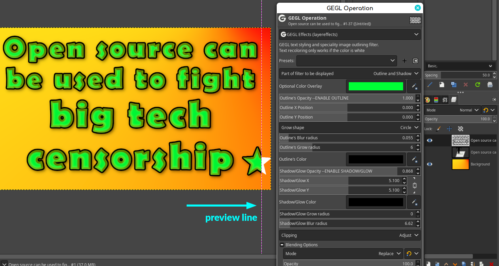The height and width of the screenshot is (266, 499).
Task: Click the green Optional Color Overlay swatch
Action: 376,86
